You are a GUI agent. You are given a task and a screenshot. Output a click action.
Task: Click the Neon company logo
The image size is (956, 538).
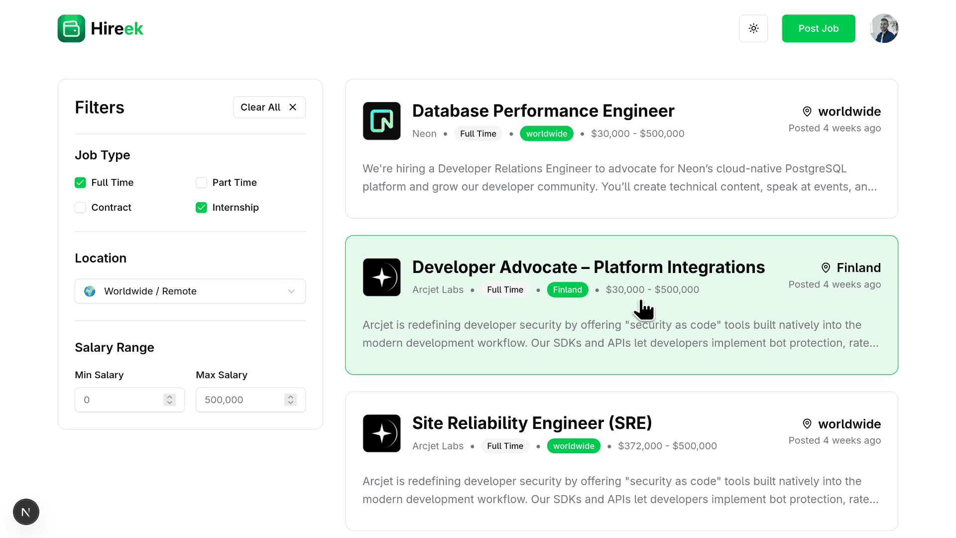click(381, 121)
